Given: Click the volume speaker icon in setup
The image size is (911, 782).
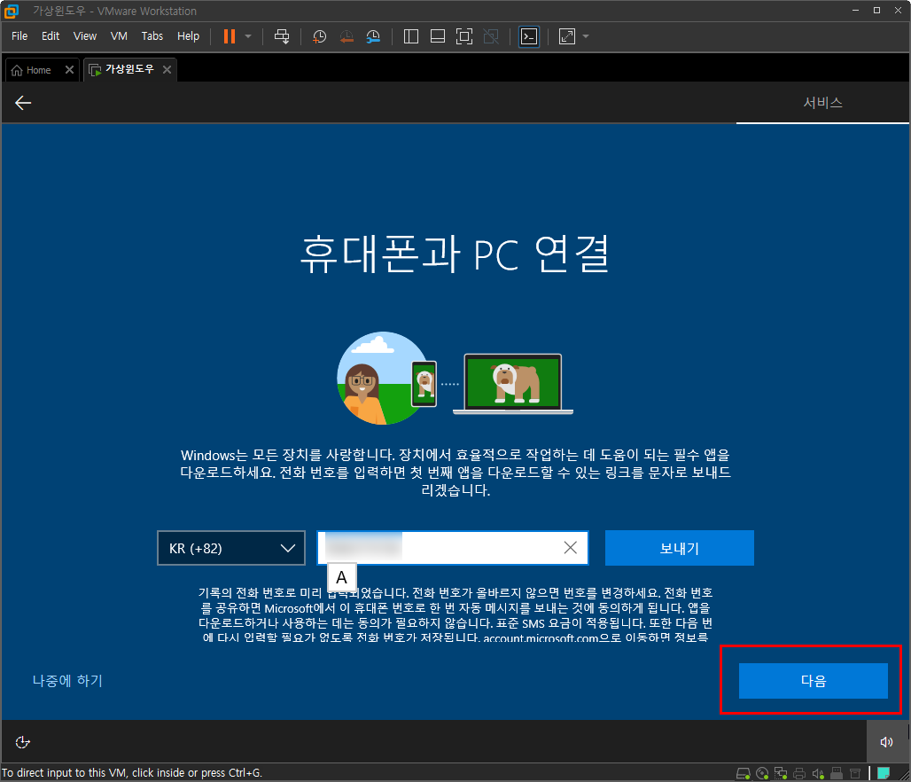Looking at the screenshot, I should coord(886,742).
